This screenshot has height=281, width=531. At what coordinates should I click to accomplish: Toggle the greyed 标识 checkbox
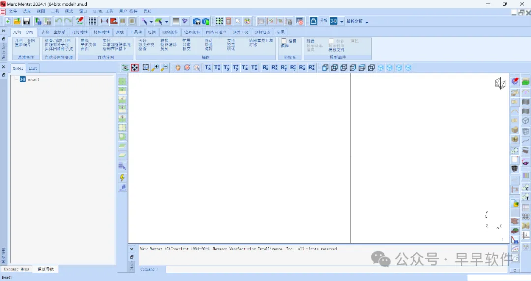331,41
